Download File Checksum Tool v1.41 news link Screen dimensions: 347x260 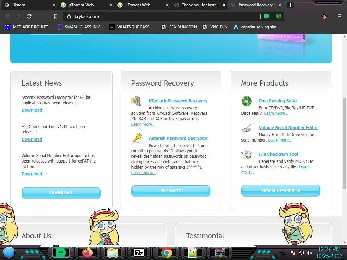pos(32,139)
